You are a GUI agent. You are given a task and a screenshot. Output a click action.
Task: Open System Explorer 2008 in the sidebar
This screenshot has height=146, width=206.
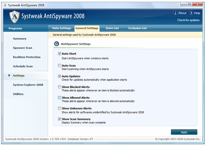click(28, 85)
